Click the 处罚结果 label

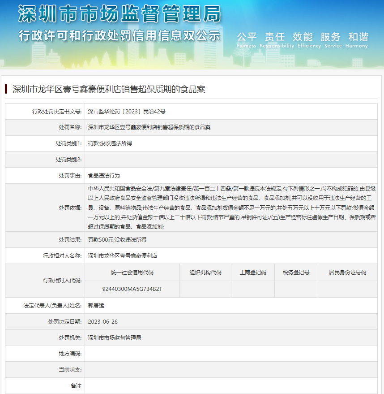tap(70, 240)
